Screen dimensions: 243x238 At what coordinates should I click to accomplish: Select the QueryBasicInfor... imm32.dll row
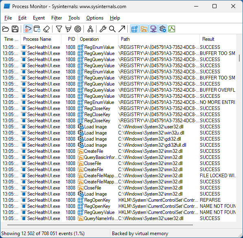118,157
